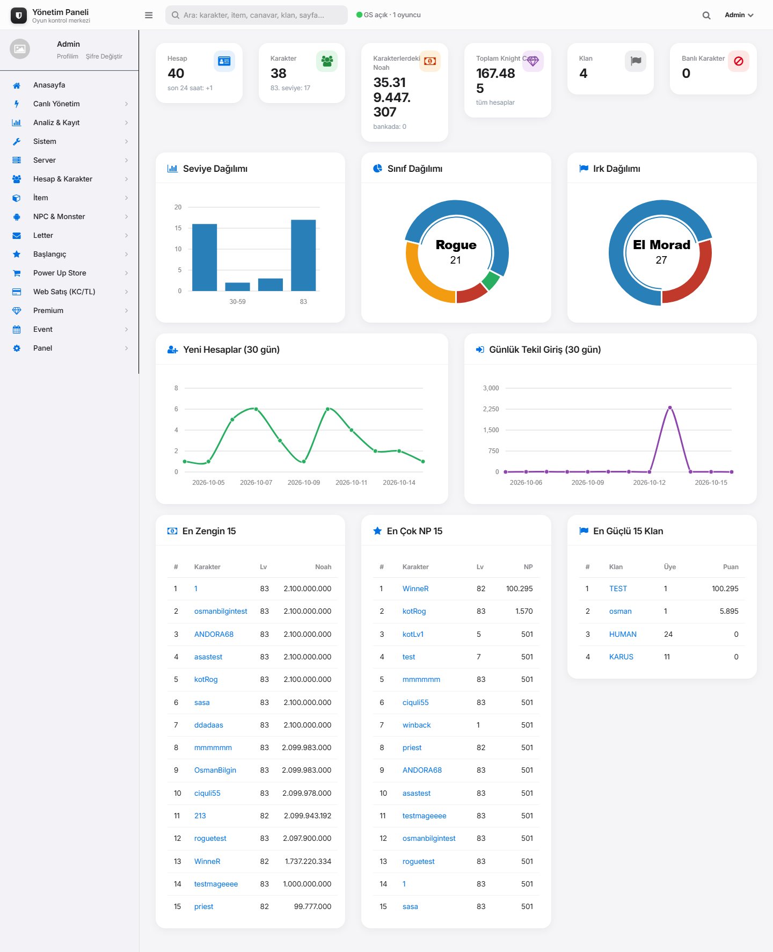
Task: Open the Profilim link
Action: tap(68, 56)
